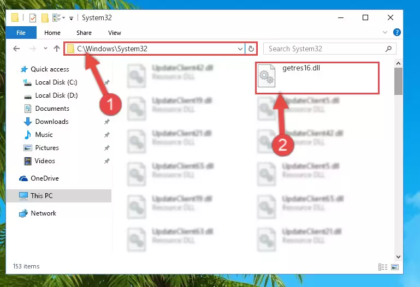This screenshot has width=420, height=287.
Task: Switch to large icons view in status bar
Action: 395,267
